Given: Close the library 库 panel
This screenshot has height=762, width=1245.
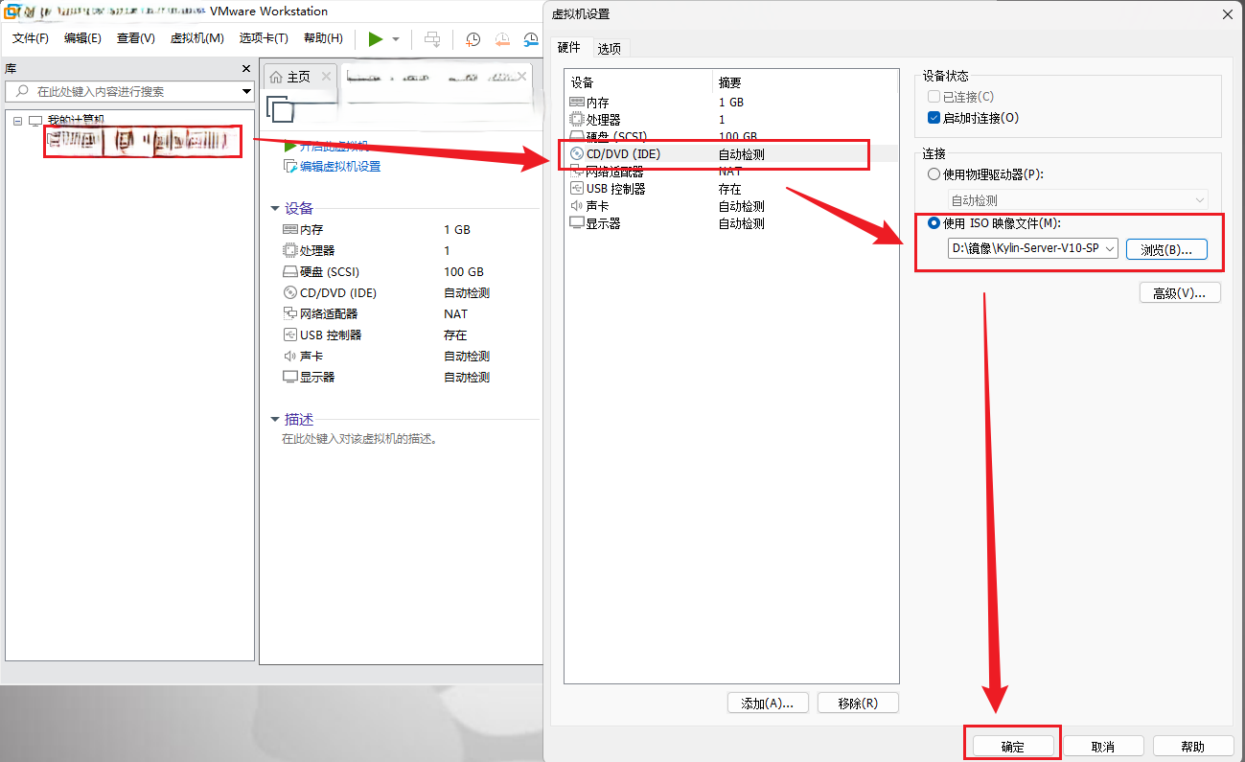Looking at the screenshot, I should pos(246,69).
